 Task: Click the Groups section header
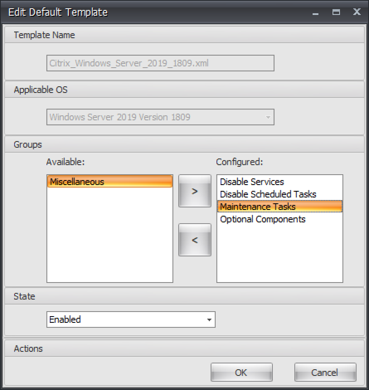[x=27, y=144]
